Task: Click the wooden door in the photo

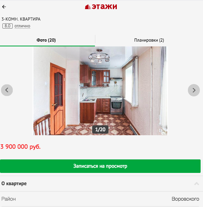Action: (58, 98)
